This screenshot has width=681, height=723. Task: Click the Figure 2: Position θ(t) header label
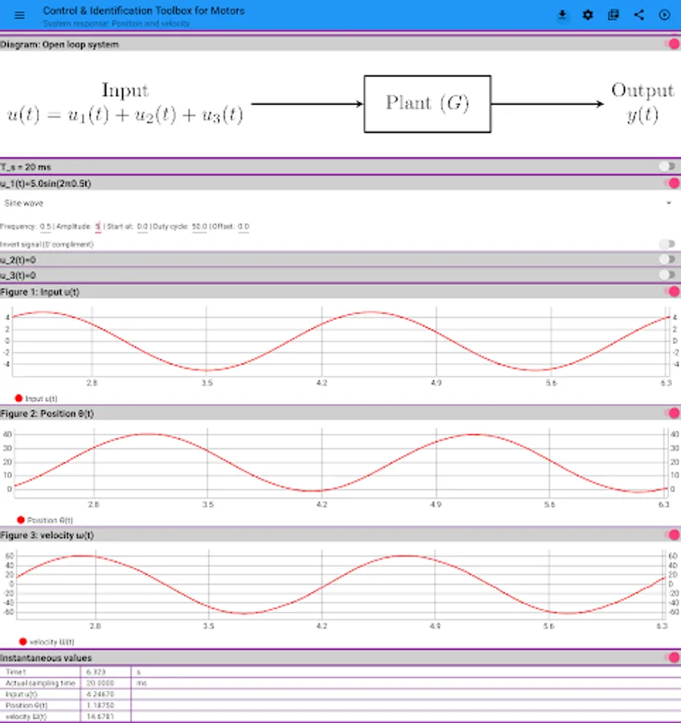47,414
